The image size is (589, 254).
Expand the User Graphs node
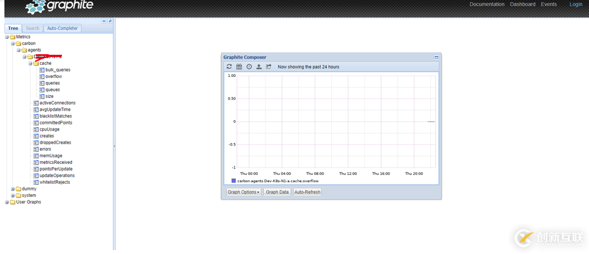tap(7, 202)
